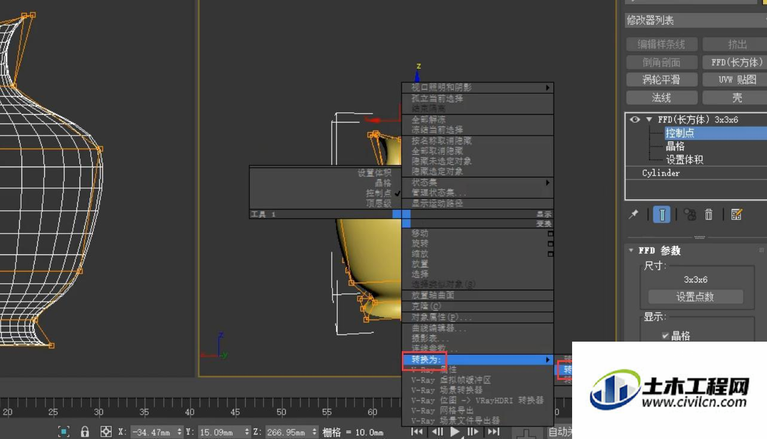Expand 视口照明和阴影 submenu
Viewport: 767px width, 439px height.
click(x=478, y=88)
